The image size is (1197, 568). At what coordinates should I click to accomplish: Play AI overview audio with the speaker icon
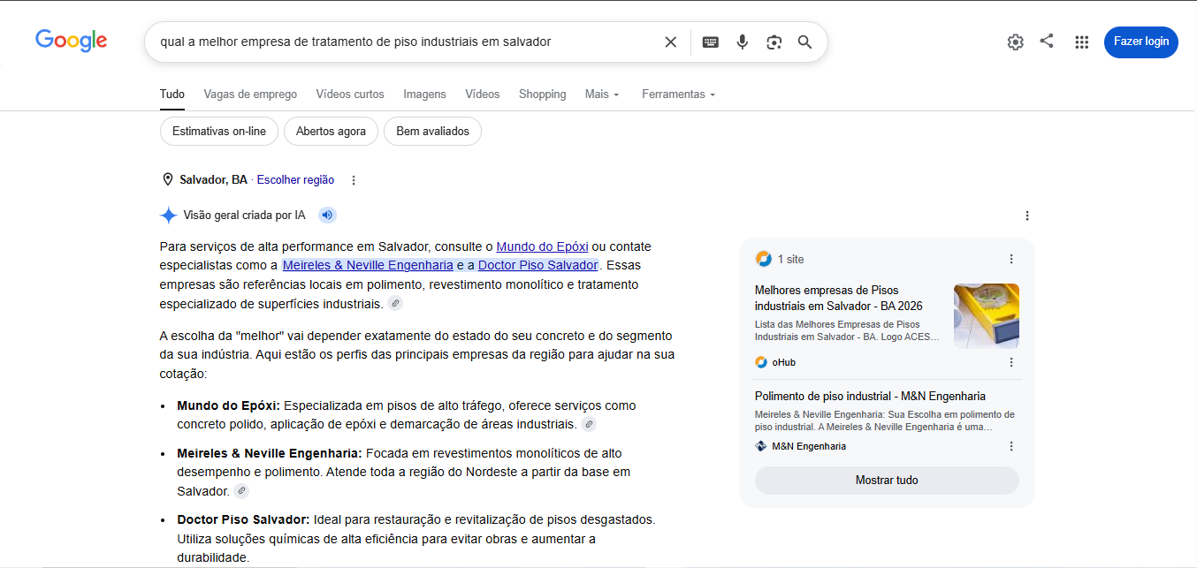point(327,215)
